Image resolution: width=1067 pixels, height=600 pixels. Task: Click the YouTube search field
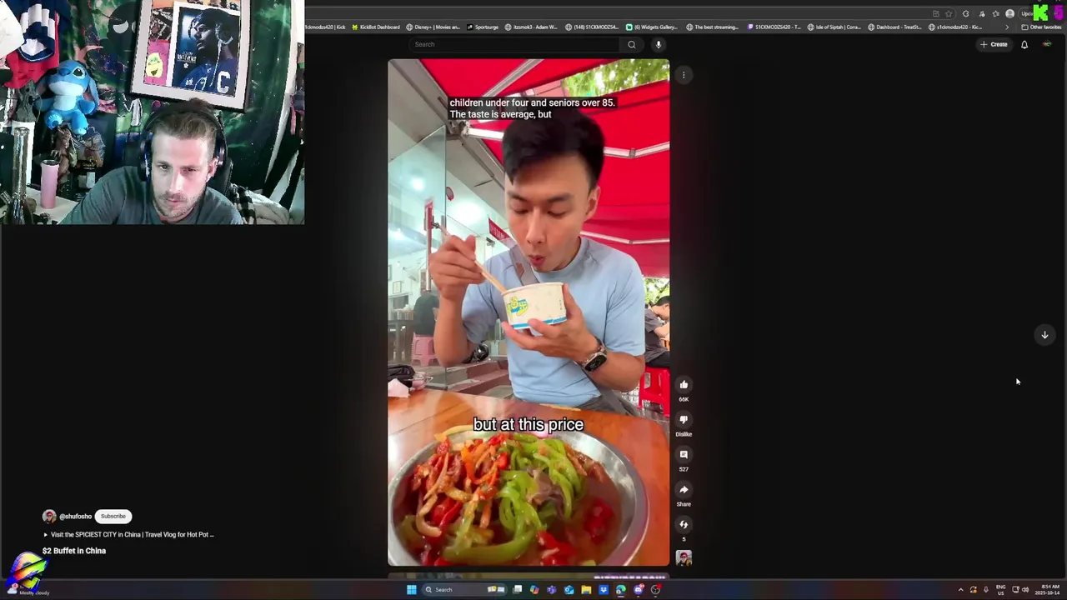pyautogui.click(x=515, y=44)
